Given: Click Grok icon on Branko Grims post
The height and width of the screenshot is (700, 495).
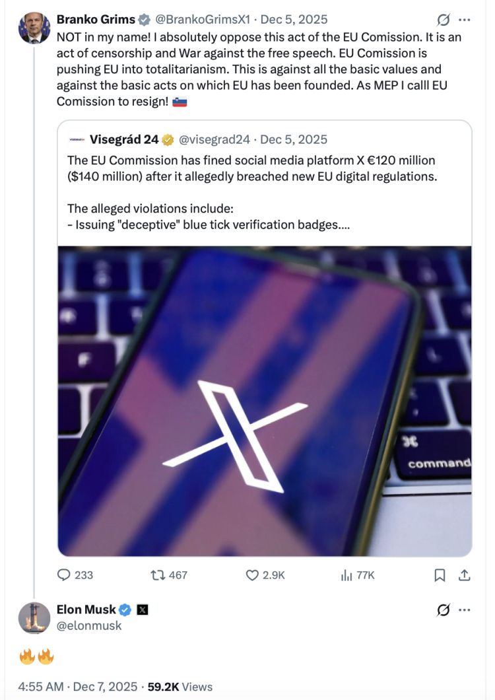Looking at the screenshot, I should tap(444, 20).
